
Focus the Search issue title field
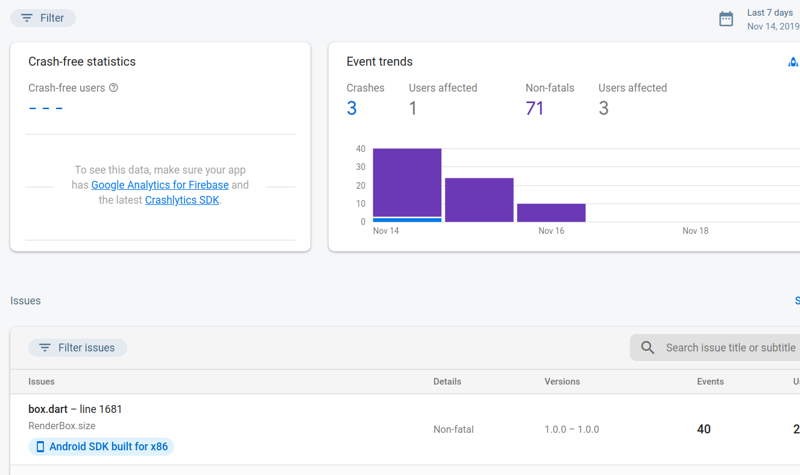pyautogui.click(x=715, y=348)
